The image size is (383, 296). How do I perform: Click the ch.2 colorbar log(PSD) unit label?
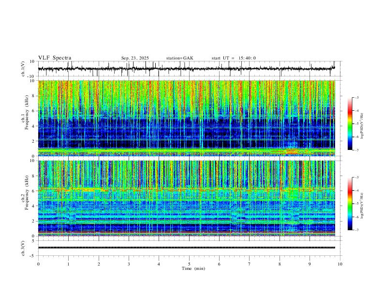click(362, 206)
